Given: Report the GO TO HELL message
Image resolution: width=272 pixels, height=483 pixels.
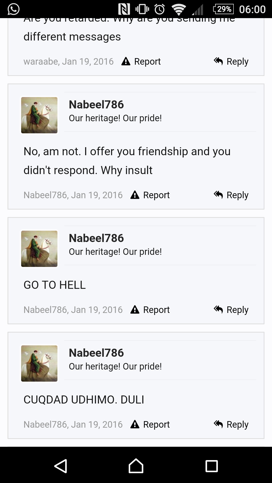Looking at the screenshot, I should tap(150, 310).
